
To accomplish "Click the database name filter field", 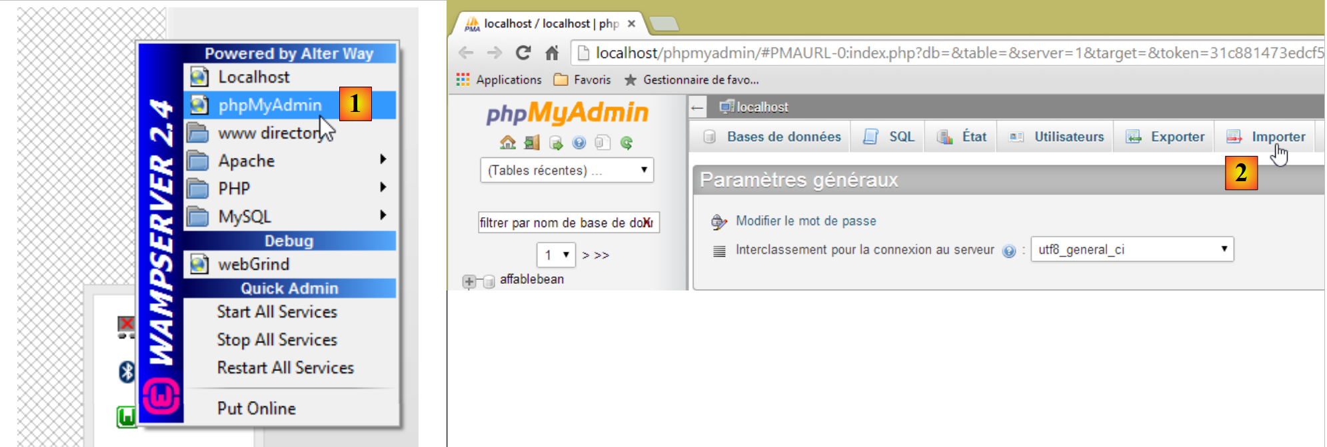I will click(x=569, y=223).
